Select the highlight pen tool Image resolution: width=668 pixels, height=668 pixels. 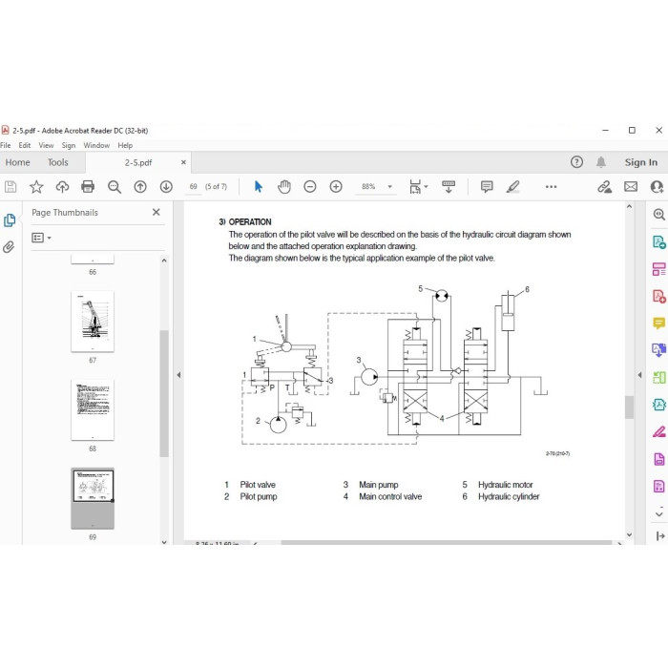(512, 187)
